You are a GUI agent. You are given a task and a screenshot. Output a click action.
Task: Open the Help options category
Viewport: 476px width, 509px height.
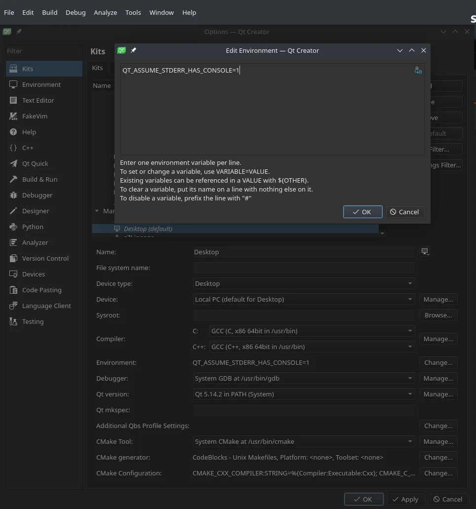point(44,132)
